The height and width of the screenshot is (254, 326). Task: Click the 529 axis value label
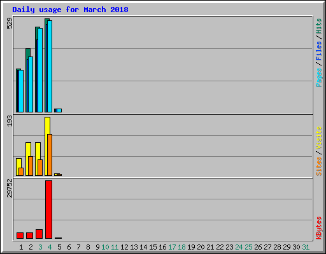click(10, 23)
